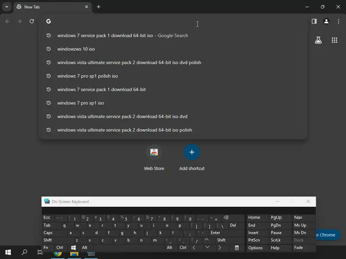
Task: Close the New Tab tab
Action: point(86,7)
